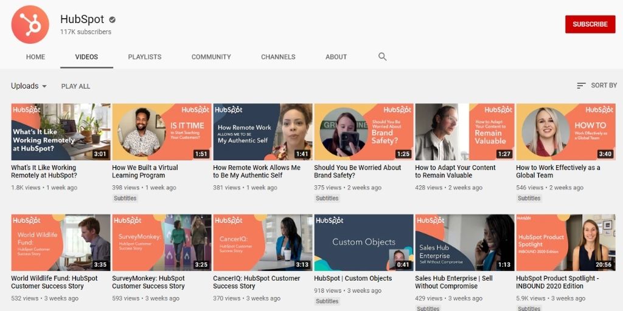623x311 pixels.
Task: Open the Brand Safety video thumbnail
Action: pyautogui.click(x=364, y=132)
